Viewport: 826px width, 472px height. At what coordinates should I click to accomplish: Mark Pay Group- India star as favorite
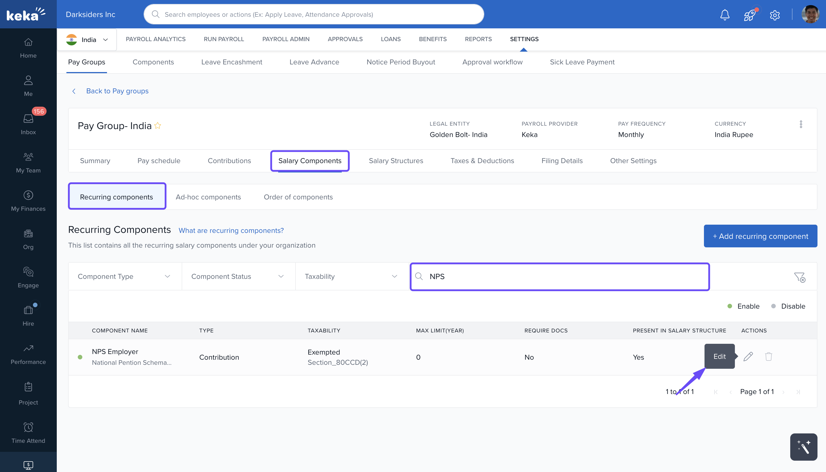[158, 126]
